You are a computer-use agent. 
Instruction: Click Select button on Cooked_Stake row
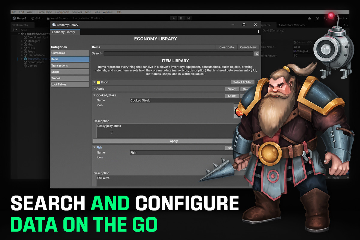pos(232,96)
